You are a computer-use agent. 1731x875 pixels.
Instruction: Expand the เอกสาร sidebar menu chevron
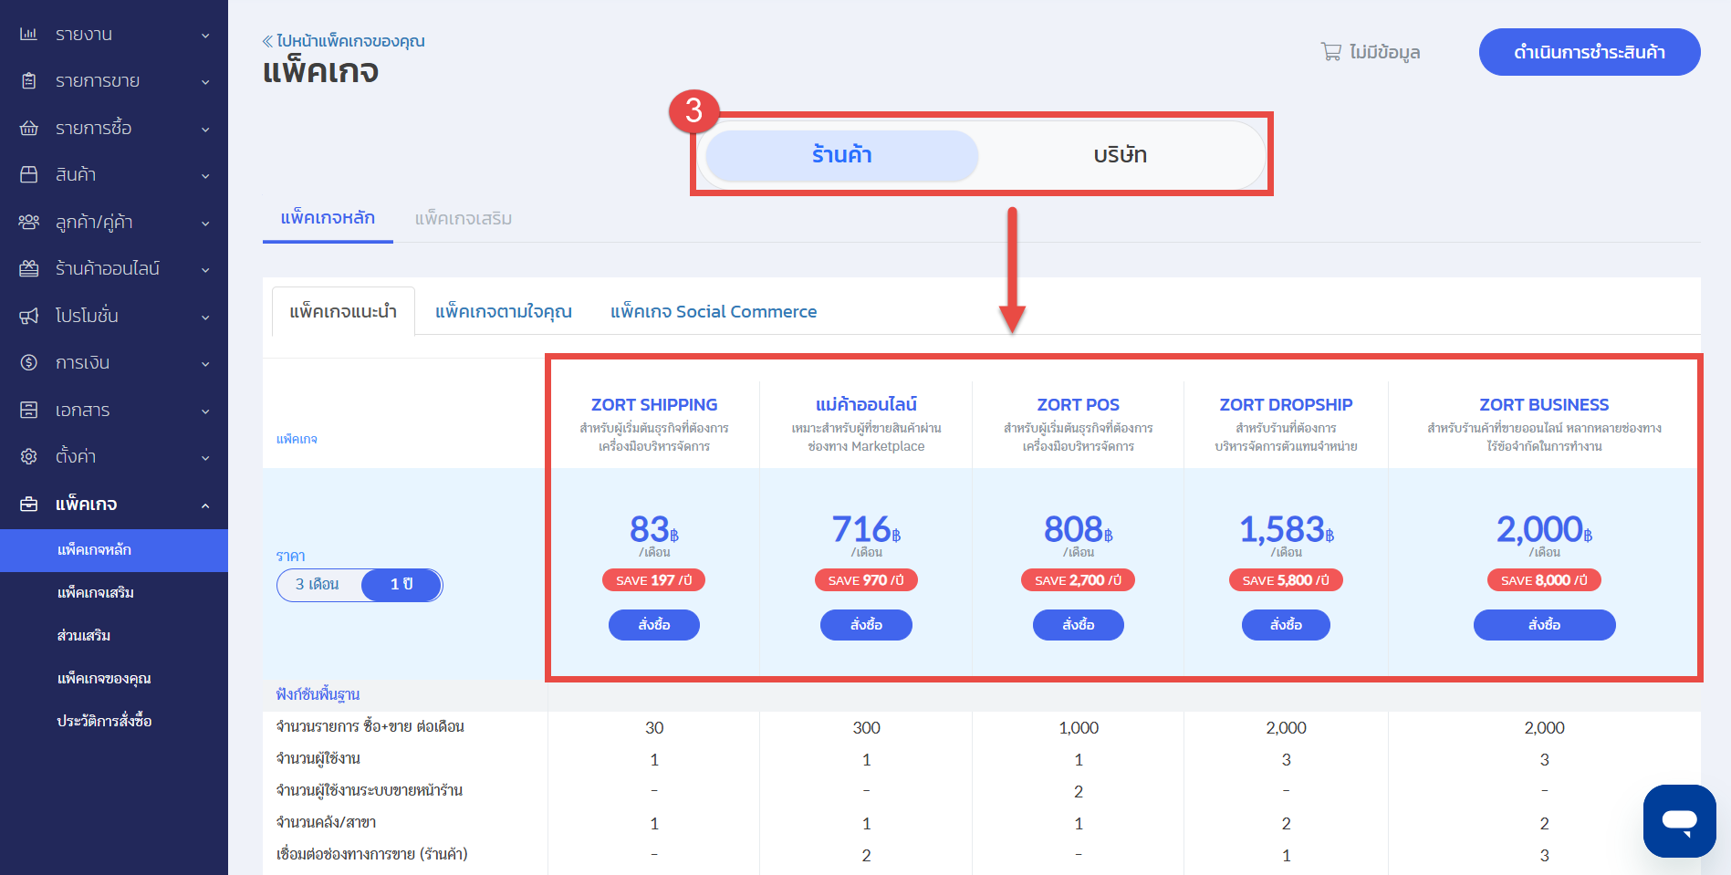205,411
